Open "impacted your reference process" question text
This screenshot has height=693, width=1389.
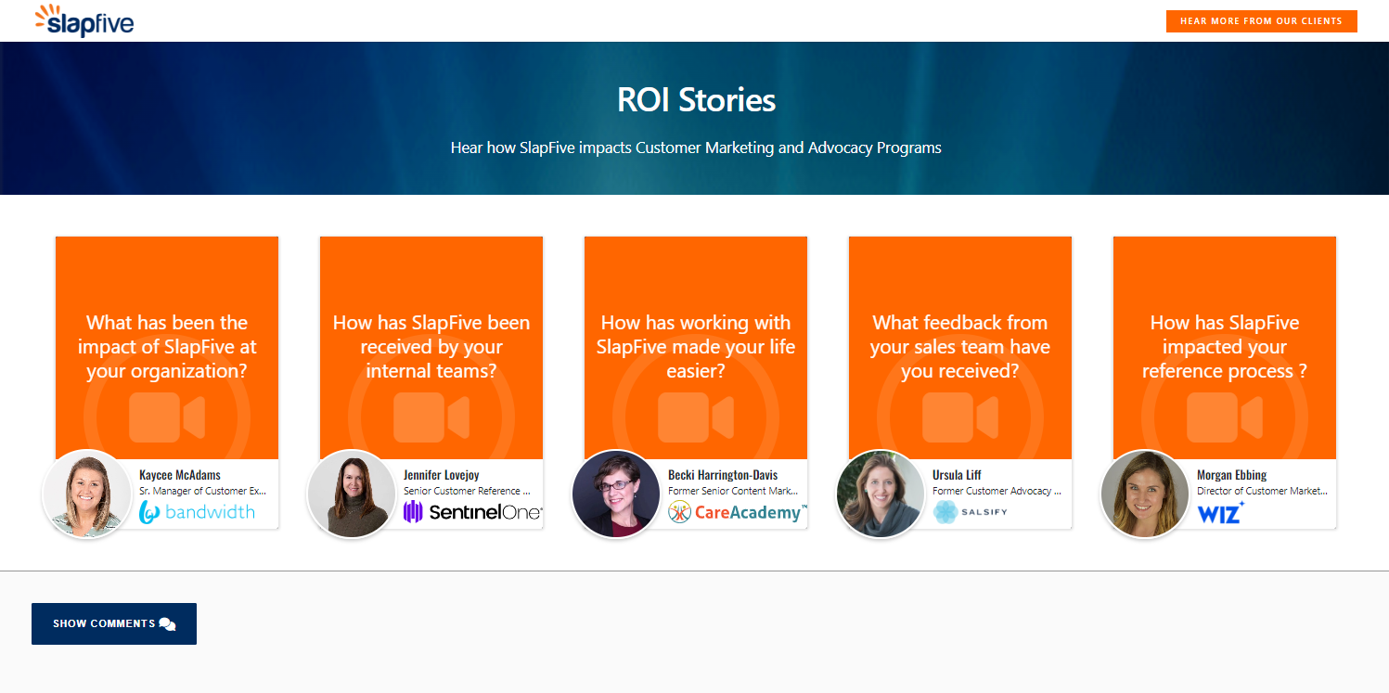tap(1225, 347)
